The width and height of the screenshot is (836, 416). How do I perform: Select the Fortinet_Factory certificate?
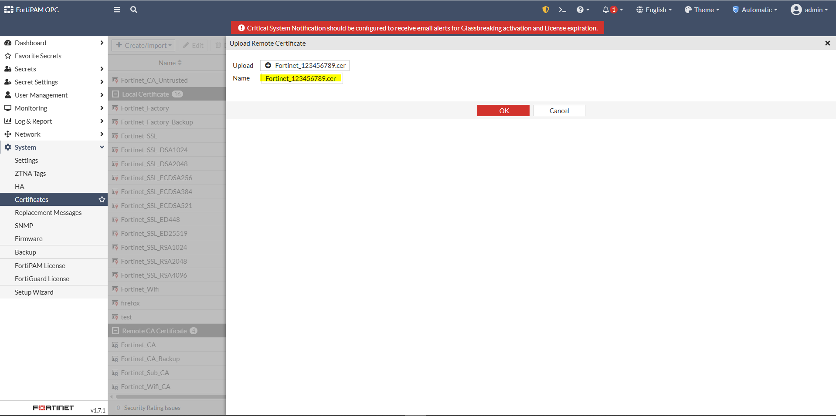(167, 108)
